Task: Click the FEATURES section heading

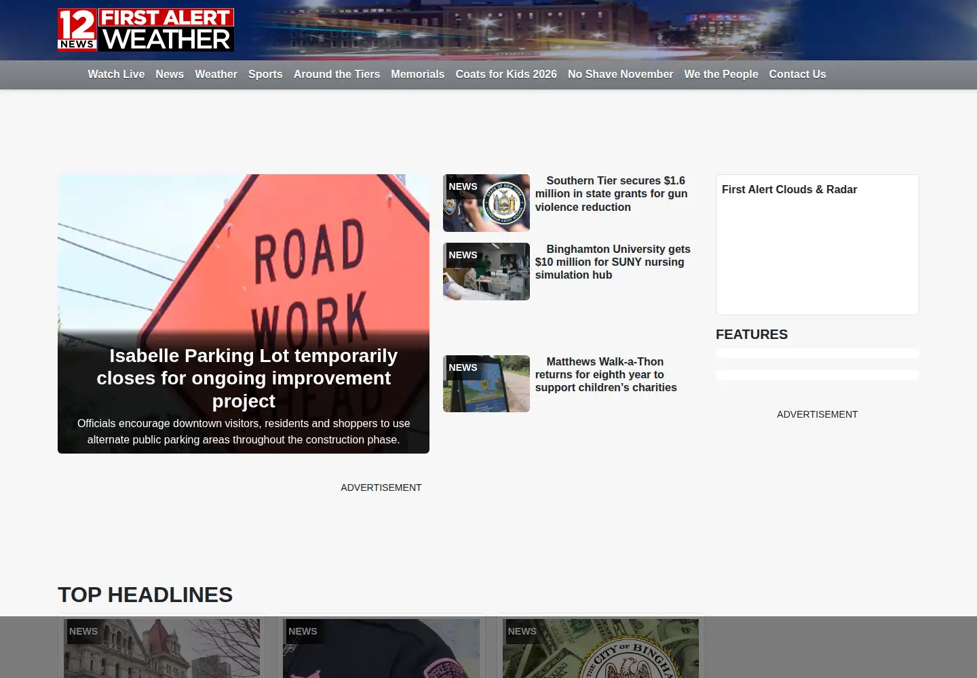Action: point(752,334)
